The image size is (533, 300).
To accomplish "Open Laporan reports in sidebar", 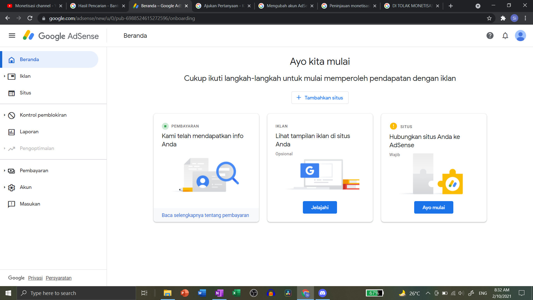I will (29, 132).
